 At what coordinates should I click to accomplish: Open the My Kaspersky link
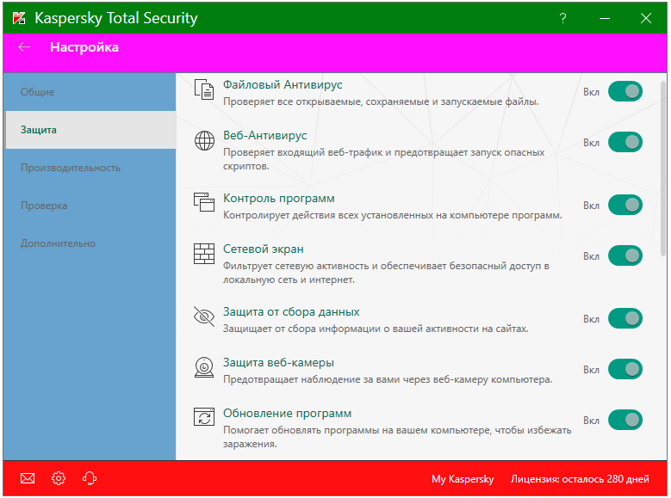click(463, 478)
